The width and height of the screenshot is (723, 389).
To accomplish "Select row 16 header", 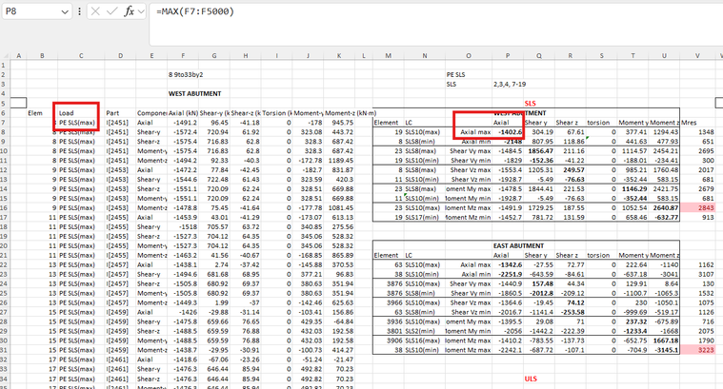I will (x=4, y=208).
